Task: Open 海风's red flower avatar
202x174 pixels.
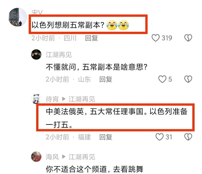Action: pyautogui.click(x=36, y=157)
